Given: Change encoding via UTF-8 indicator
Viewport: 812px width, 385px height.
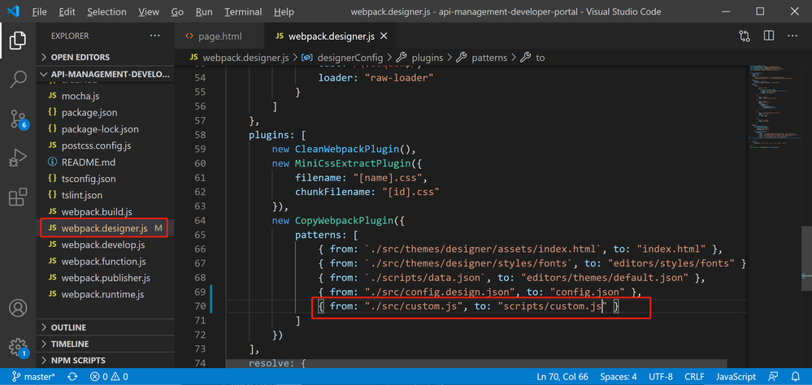Looking at the screenshot, I should [x=660, y=377].
